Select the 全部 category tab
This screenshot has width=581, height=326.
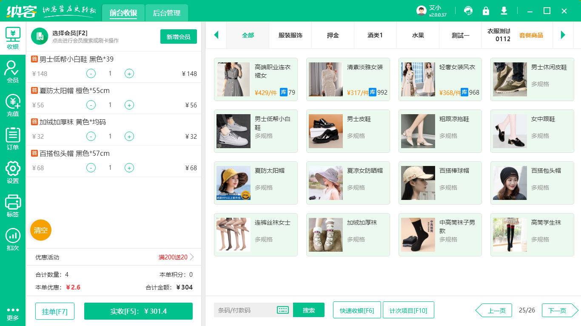click(x=248, y=35)
